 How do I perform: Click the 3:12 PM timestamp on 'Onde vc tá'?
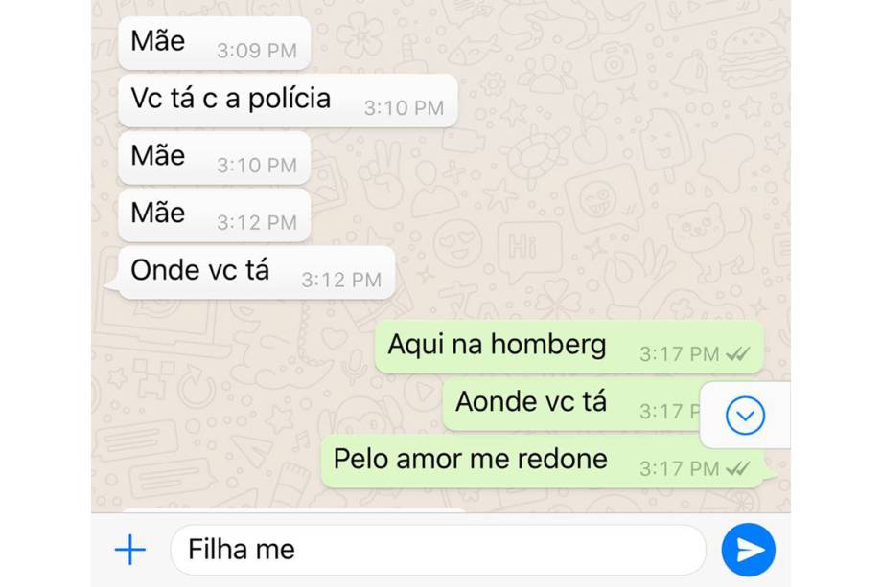point(341,280)
